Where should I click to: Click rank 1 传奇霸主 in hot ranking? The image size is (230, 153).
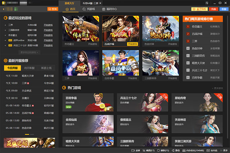click(x=203, y=27)
